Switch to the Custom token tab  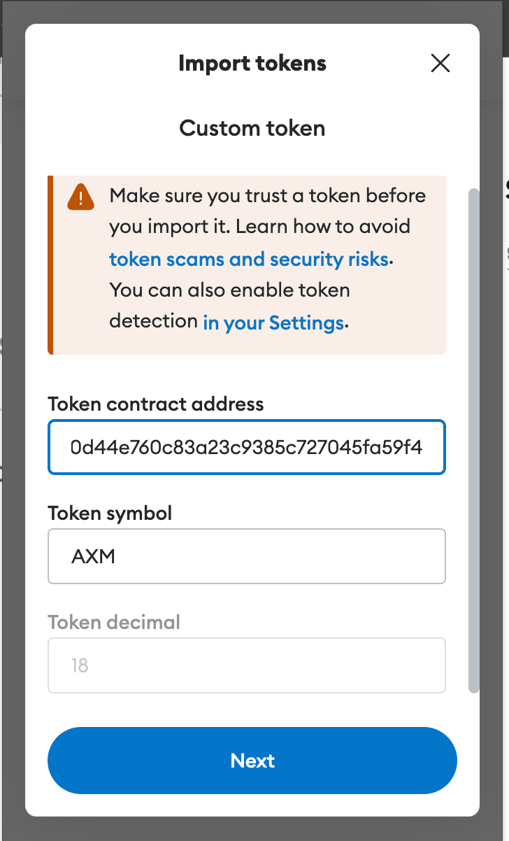click(252, 128)
